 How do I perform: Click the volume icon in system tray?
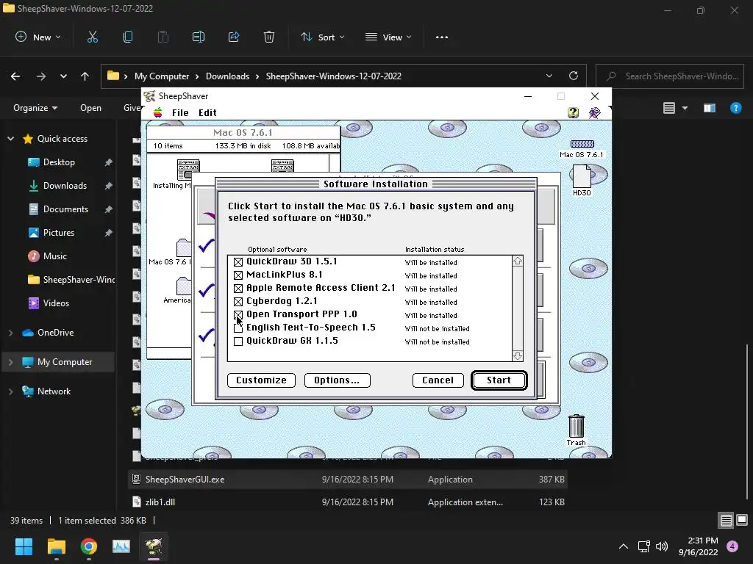click(662, 546)
